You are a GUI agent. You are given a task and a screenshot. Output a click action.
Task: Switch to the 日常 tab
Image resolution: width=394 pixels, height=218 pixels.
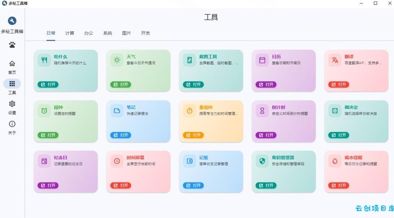tap(51, 33)
